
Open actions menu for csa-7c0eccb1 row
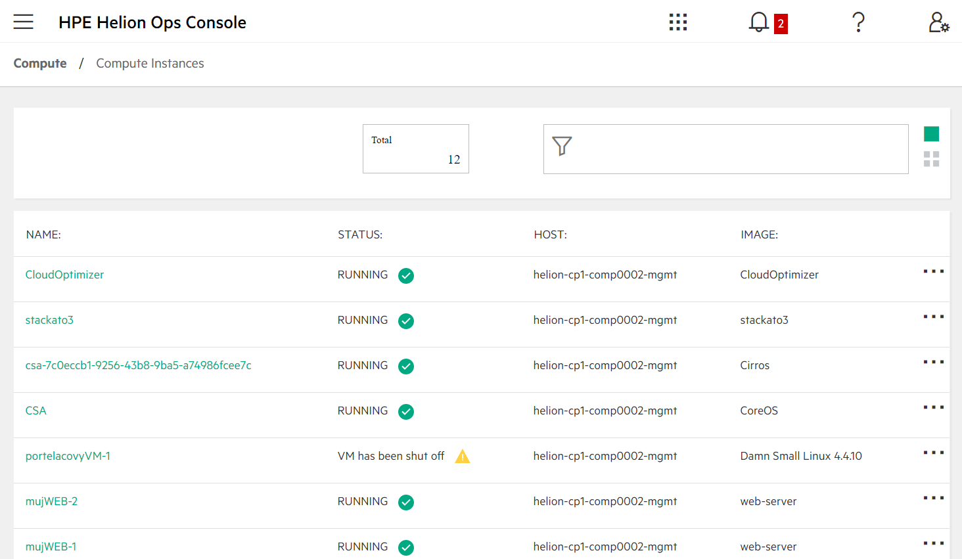tap(933, 362)
